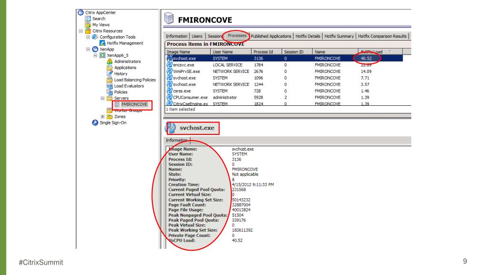Sort by Session ID column header
Viewport: 487px width, 275px height.
297,52
